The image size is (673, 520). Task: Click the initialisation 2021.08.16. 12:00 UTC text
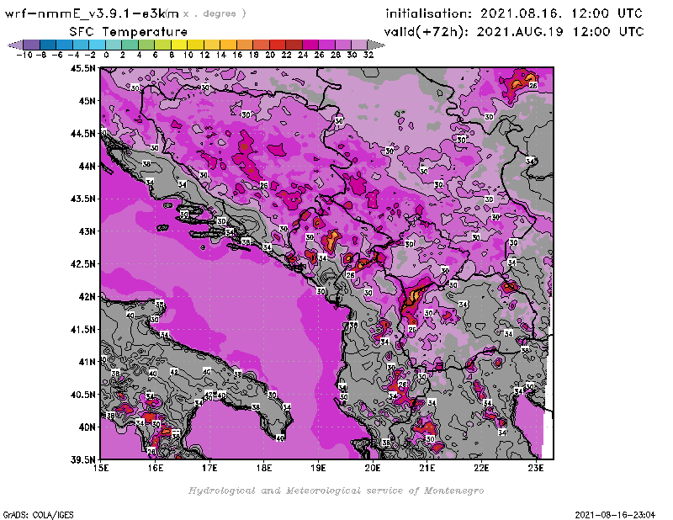(x=514, y=13)
